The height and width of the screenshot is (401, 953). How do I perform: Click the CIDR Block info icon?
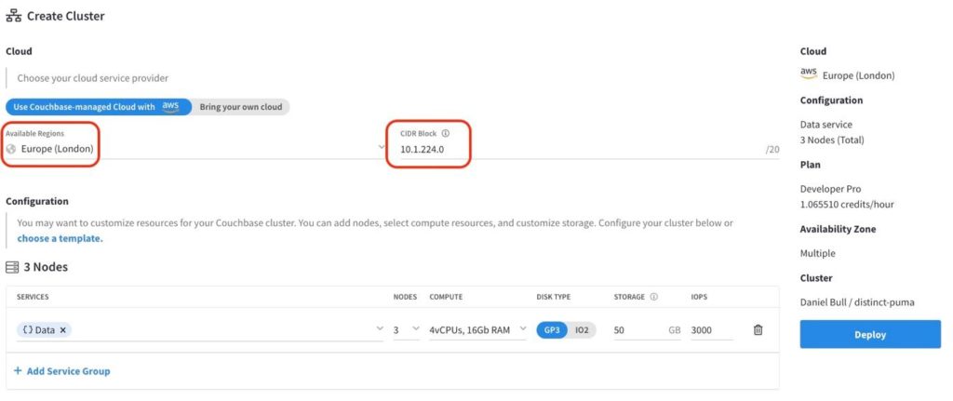click(x=446, y=133)
